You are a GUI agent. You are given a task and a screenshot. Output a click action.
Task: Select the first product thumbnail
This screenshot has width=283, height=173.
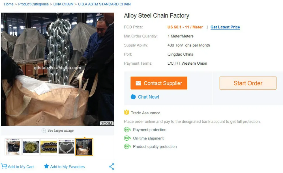tap(13, 147)
